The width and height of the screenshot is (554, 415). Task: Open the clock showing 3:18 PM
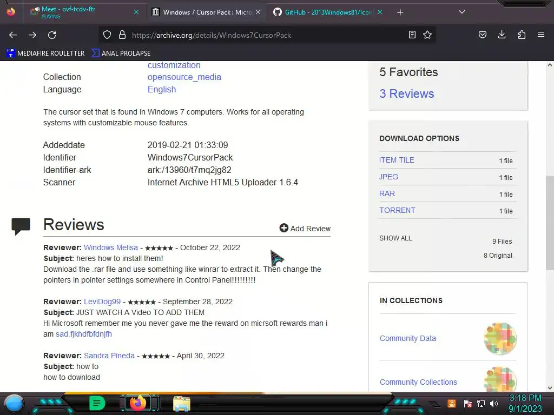(x=525, y=403)
